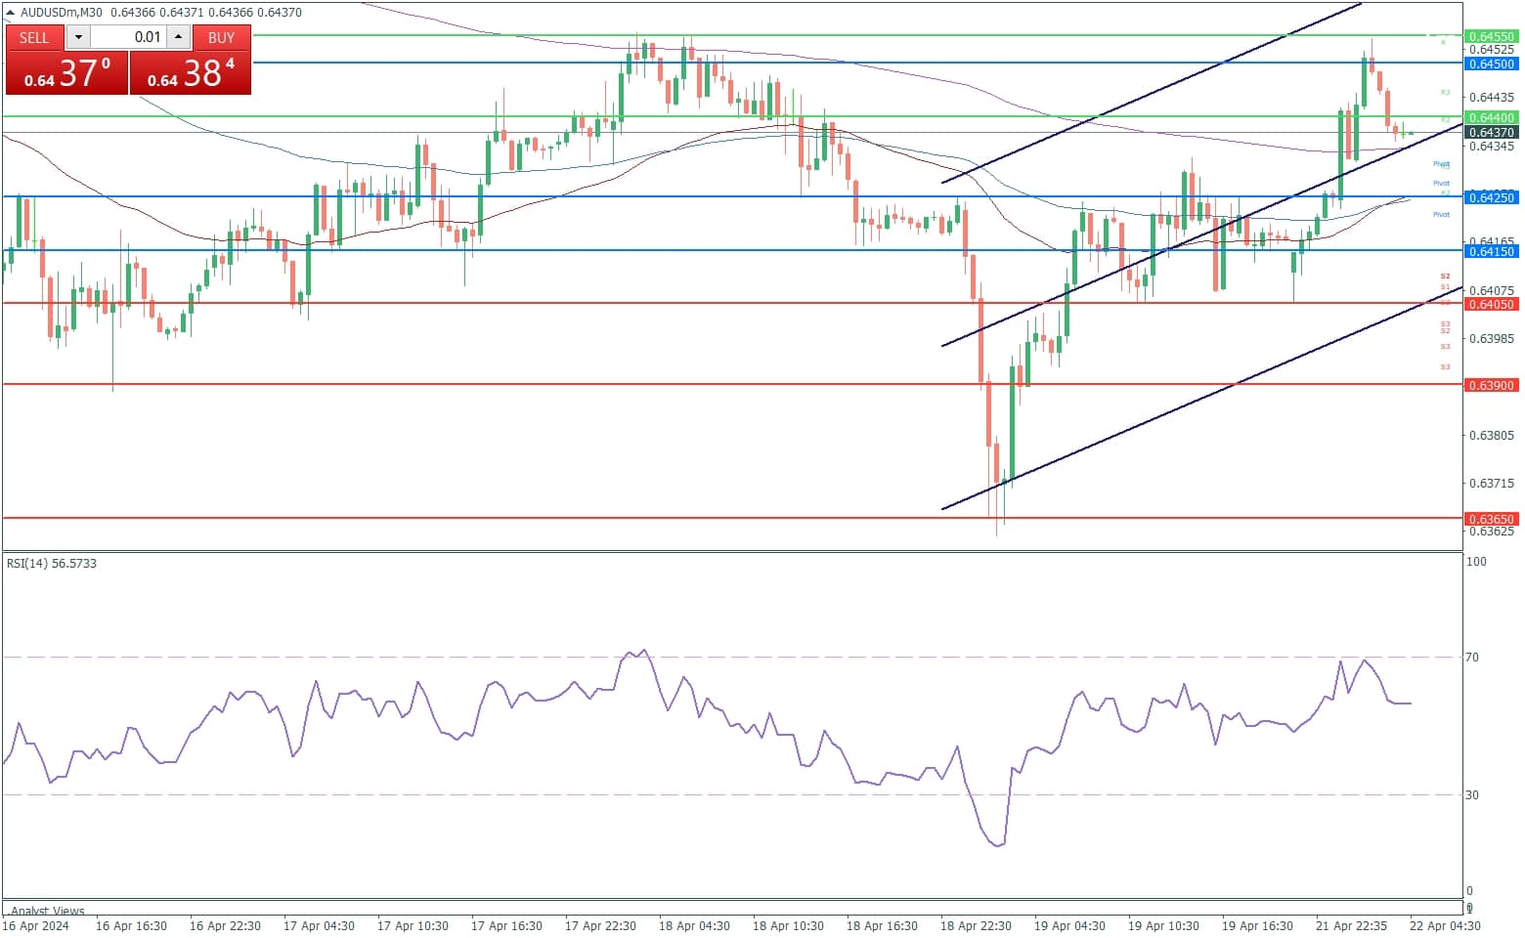Click the 0.63715 price scale value
Viewport: 1525px width, 938px height.
click(x=1492, y=484)
